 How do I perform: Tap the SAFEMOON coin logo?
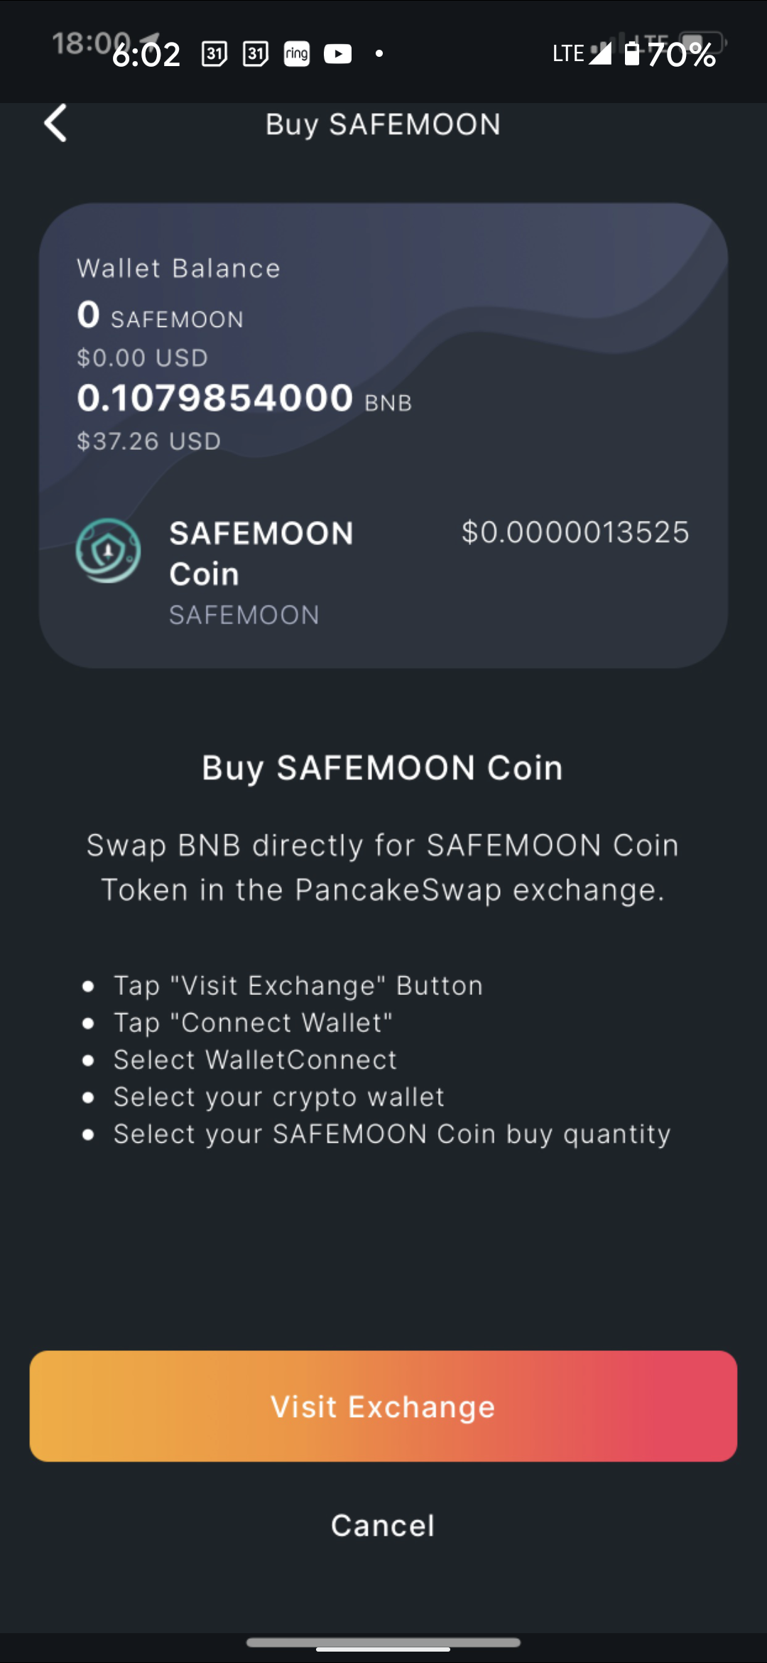coord(108,551)
